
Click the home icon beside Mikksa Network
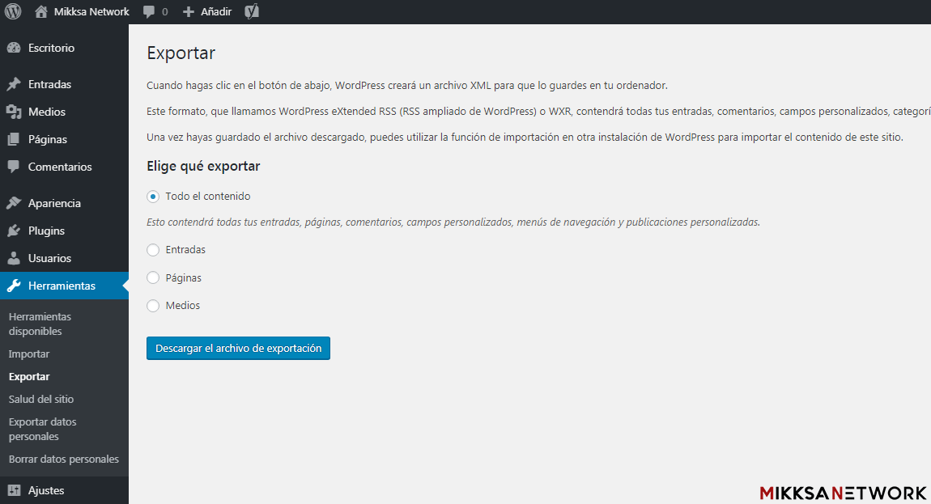tap(41, 12)
